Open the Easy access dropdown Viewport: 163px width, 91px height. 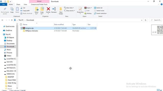pyautogui.click(x=70, y=11)
